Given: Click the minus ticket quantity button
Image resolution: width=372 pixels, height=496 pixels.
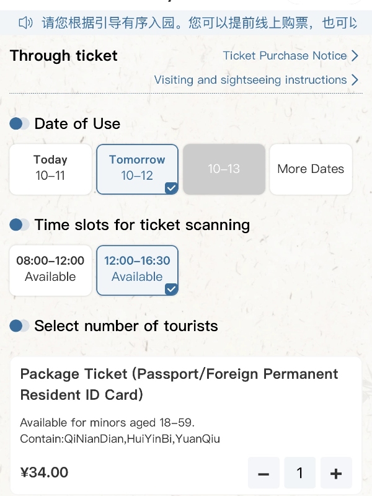Looking at the screenshot, I should point(263,474).
